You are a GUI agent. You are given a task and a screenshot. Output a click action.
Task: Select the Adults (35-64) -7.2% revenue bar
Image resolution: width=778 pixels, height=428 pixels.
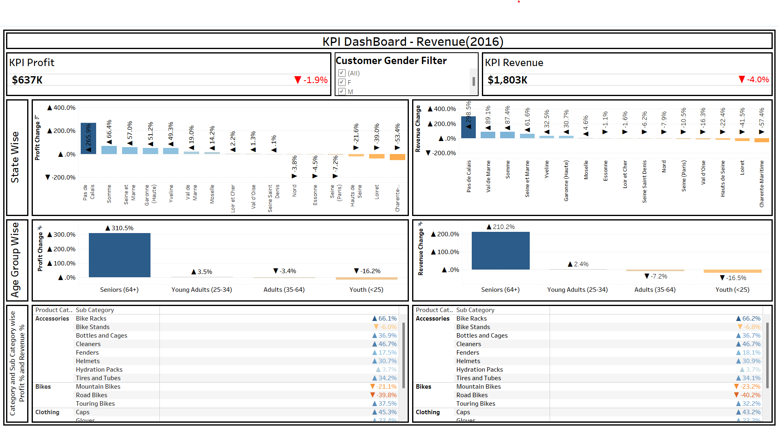[x=655, y=270]
